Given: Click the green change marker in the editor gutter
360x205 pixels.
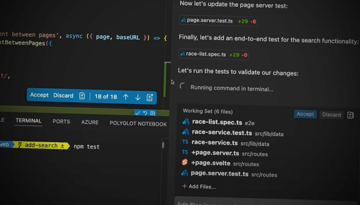Looking at the screenshot, I should coord(165,79).
